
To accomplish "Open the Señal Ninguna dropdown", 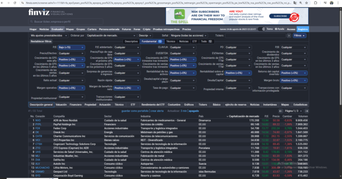I will 189,36.
